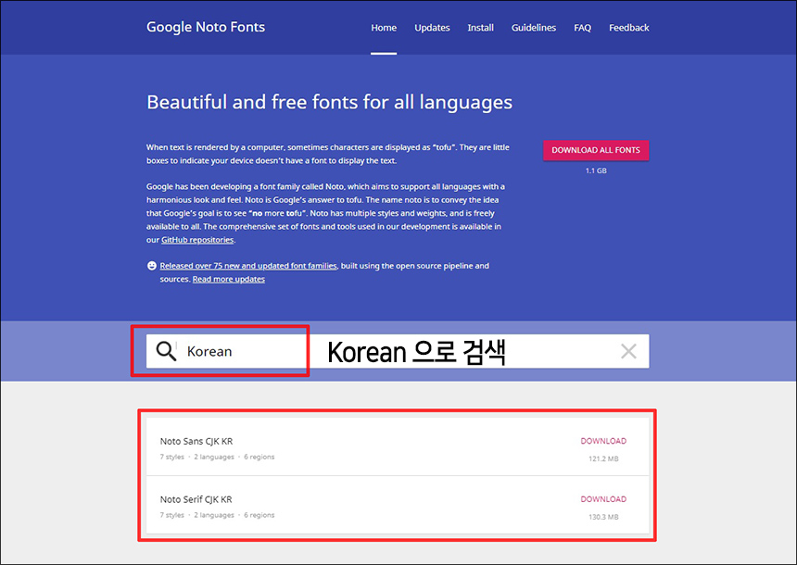797x565 pixels.
Task: Click the 130.3 MB size text
Action: click(x=603, y=517)
